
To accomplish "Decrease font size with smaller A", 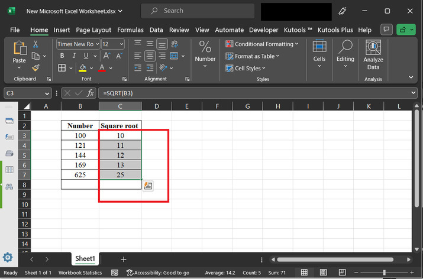I will tap(119, 56).
